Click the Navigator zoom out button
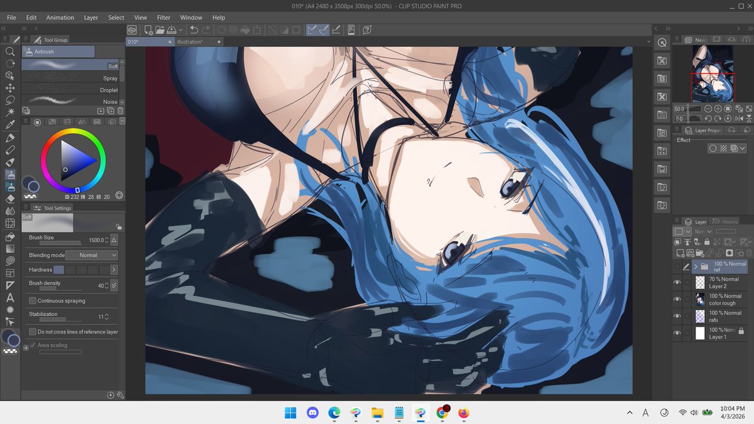The height and width of the screenshot is (424, 754). coord(708,109)
